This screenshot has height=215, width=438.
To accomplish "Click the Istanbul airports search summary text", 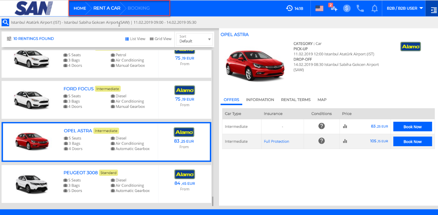I will pyautogui.click(x=104, y=22).
